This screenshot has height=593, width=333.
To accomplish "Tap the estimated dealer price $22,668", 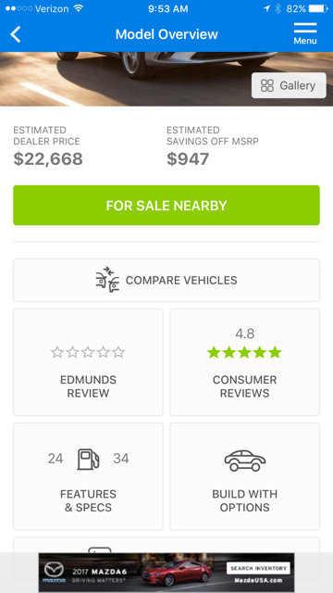I will (48, 158).
